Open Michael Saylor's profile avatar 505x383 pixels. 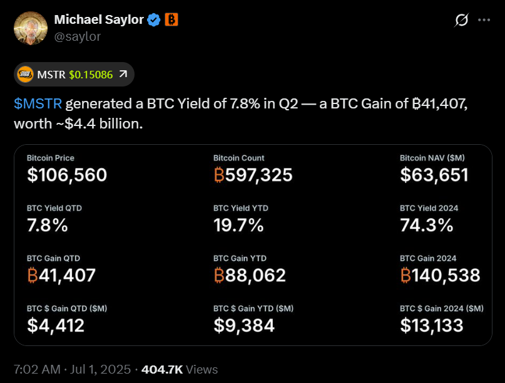click(x=29, y=28)
